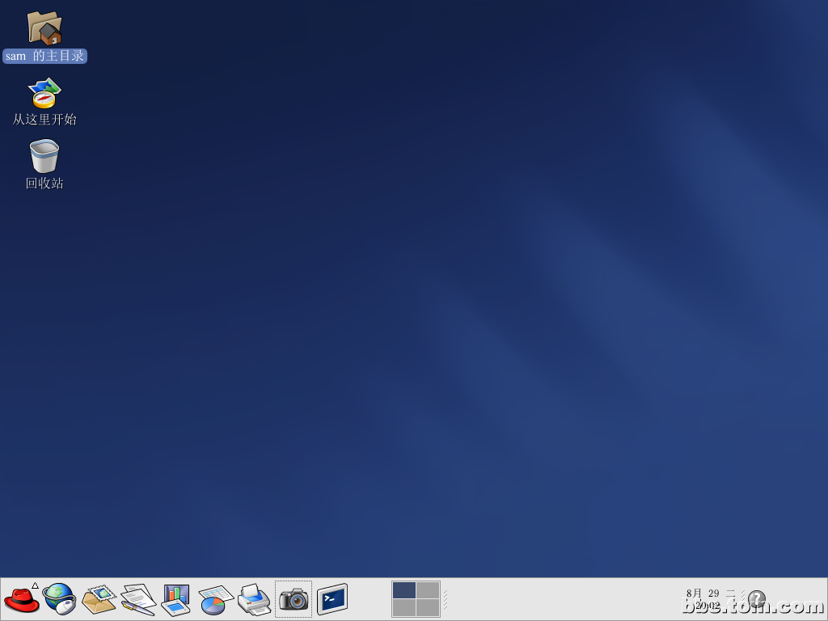Image resolution: width=828 pixels, height=621 pixels.
Task: Click the panel drag handle beside the workspace switcher
Action: tap(446, 598)
